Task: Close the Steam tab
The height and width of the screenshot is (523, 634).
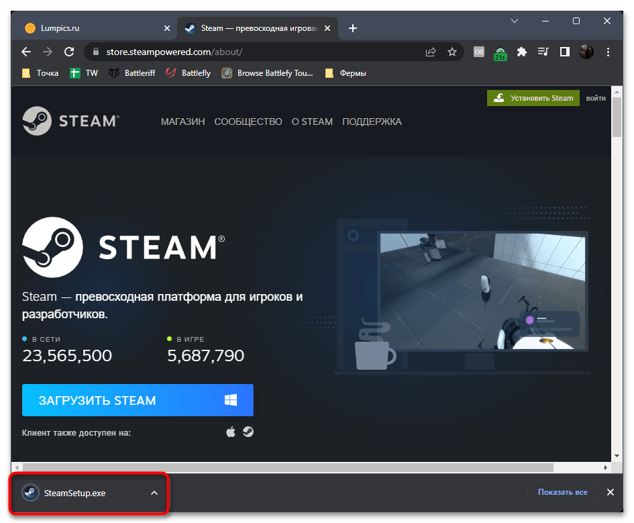Action: click(x=327, y=28)
